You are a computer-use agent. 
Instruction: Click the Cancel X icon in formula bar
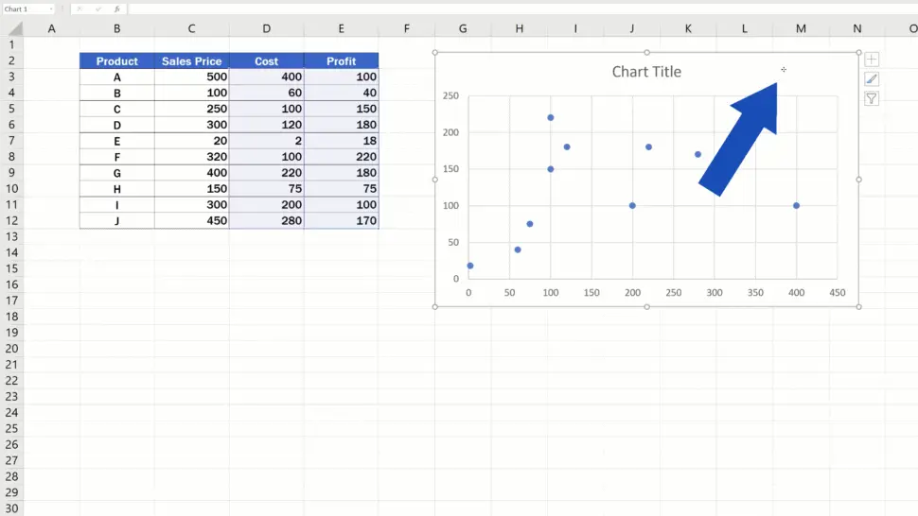pos(80,9)
